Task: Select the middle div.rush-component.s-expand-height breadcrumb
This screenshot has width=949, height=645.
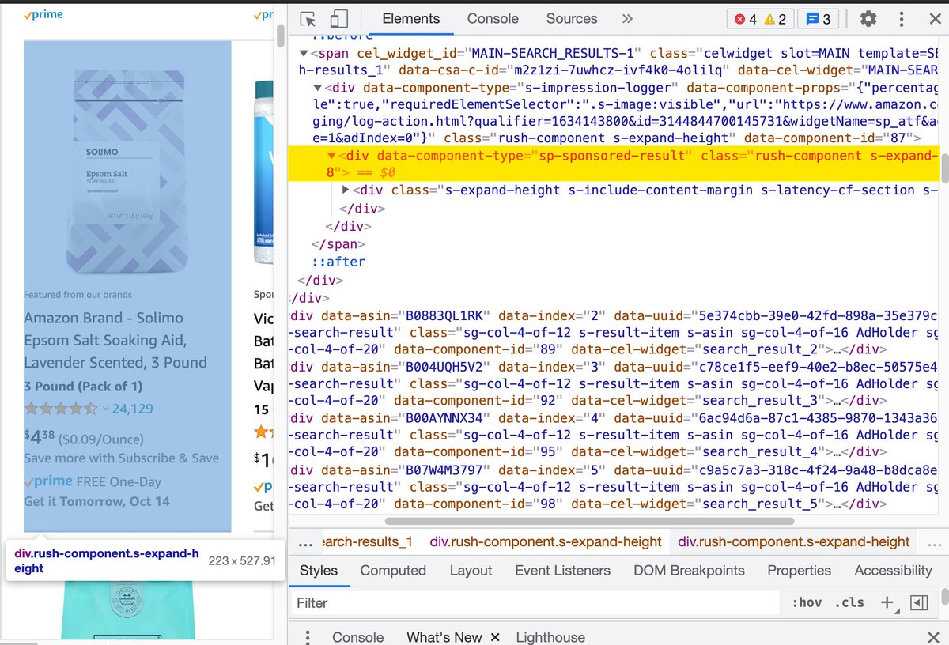Action: pyautogui.click(x=546, y=541)
